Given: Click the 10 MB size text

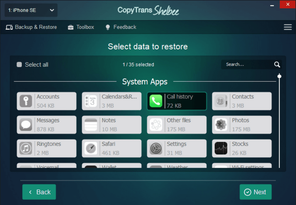Looking at the screenshot, I should (x=110, y=129).
